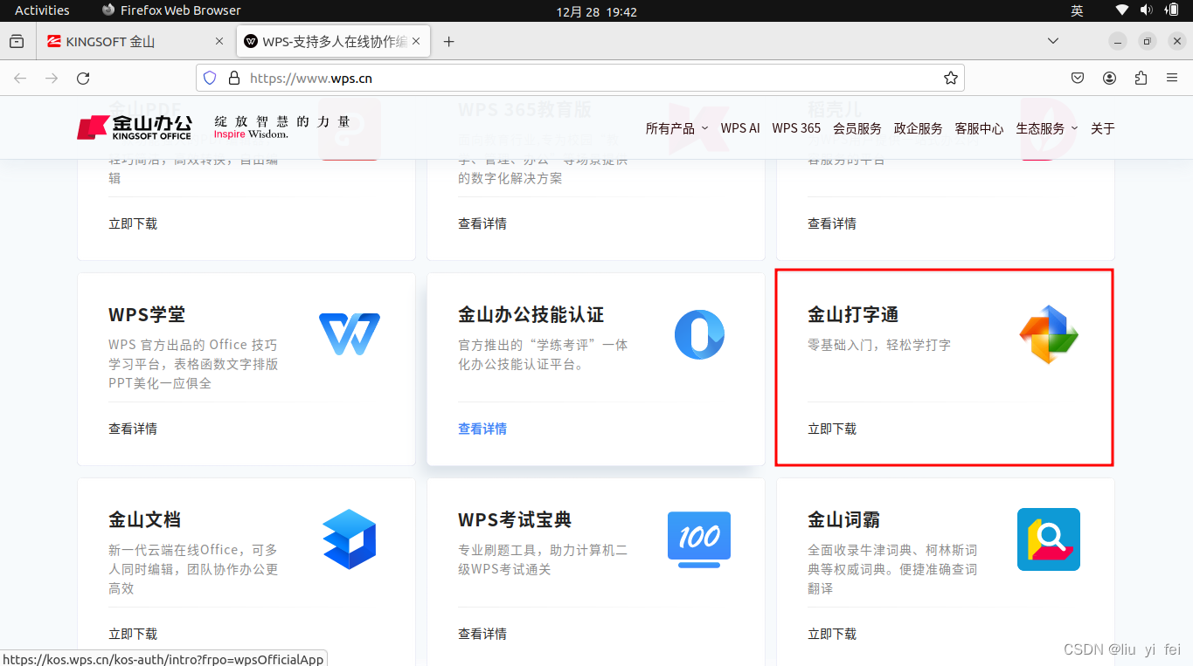Expand the 生态服务 dropdown menu
This screenshot has width=1193, height=666.
pyautogui.click(x=1047, y=128)
